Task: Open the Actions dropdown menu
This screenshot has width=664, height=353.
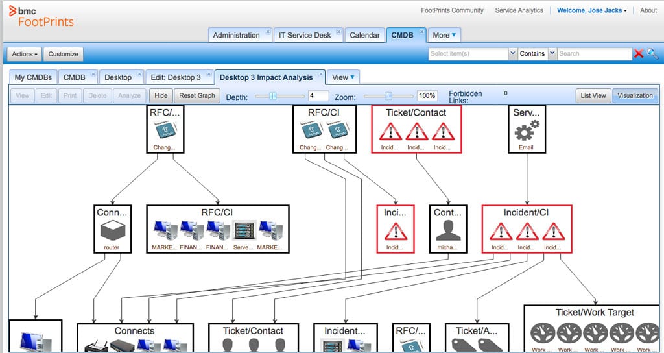Action: click(x=25, y=54)
